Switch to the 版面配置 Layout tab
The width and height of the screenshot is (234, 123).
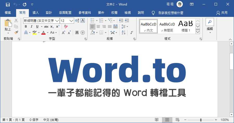point(65,13)
